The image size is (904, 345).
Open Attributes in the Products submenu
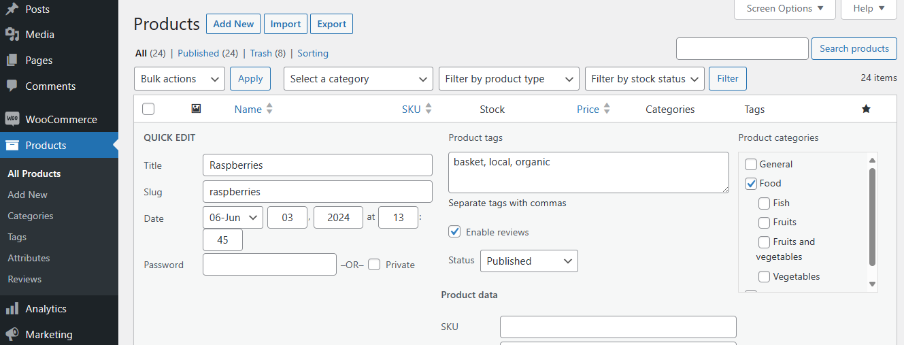point(29,258)
